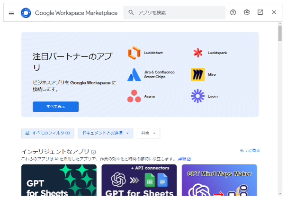Image resolution: width=286 pixels, height=199 pixels.
Task: Open the Miro app icon
Action: 198,74
